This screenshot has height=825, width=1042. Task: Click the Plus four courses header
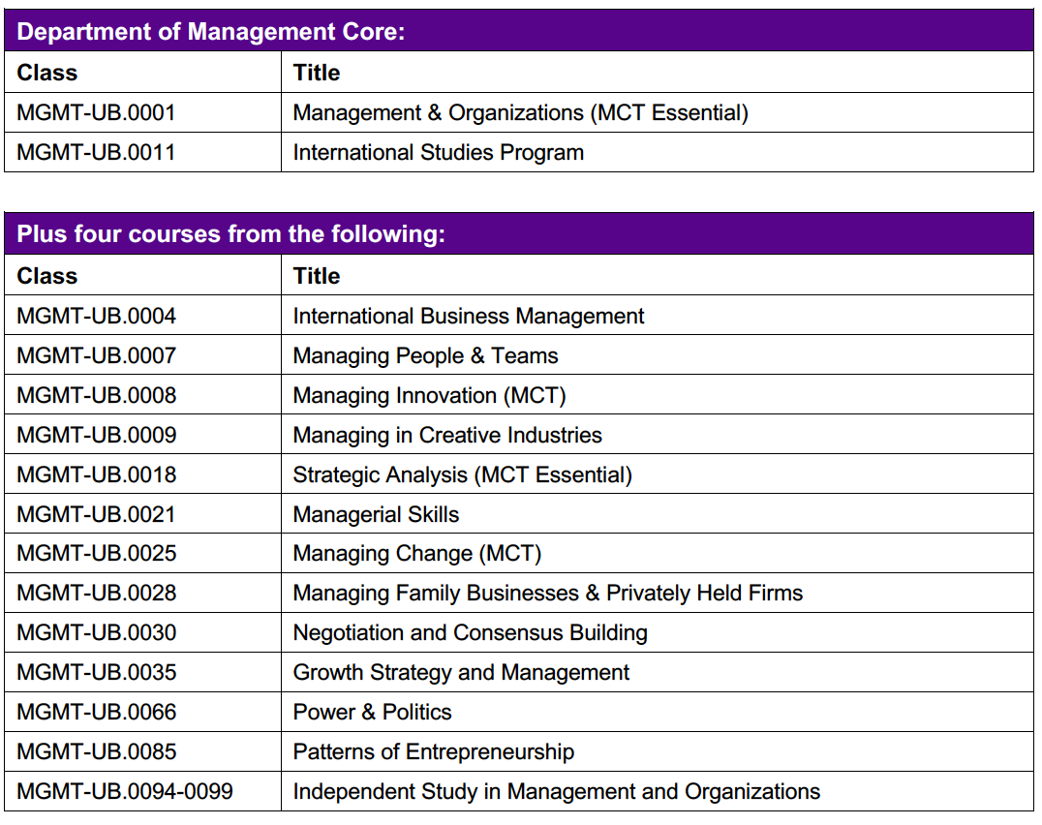tap(231, 234)
